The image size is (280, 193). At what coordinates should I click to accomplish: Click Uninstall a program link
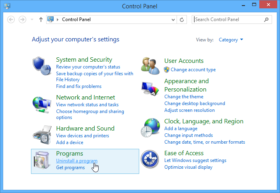click(x=77, y=161)
